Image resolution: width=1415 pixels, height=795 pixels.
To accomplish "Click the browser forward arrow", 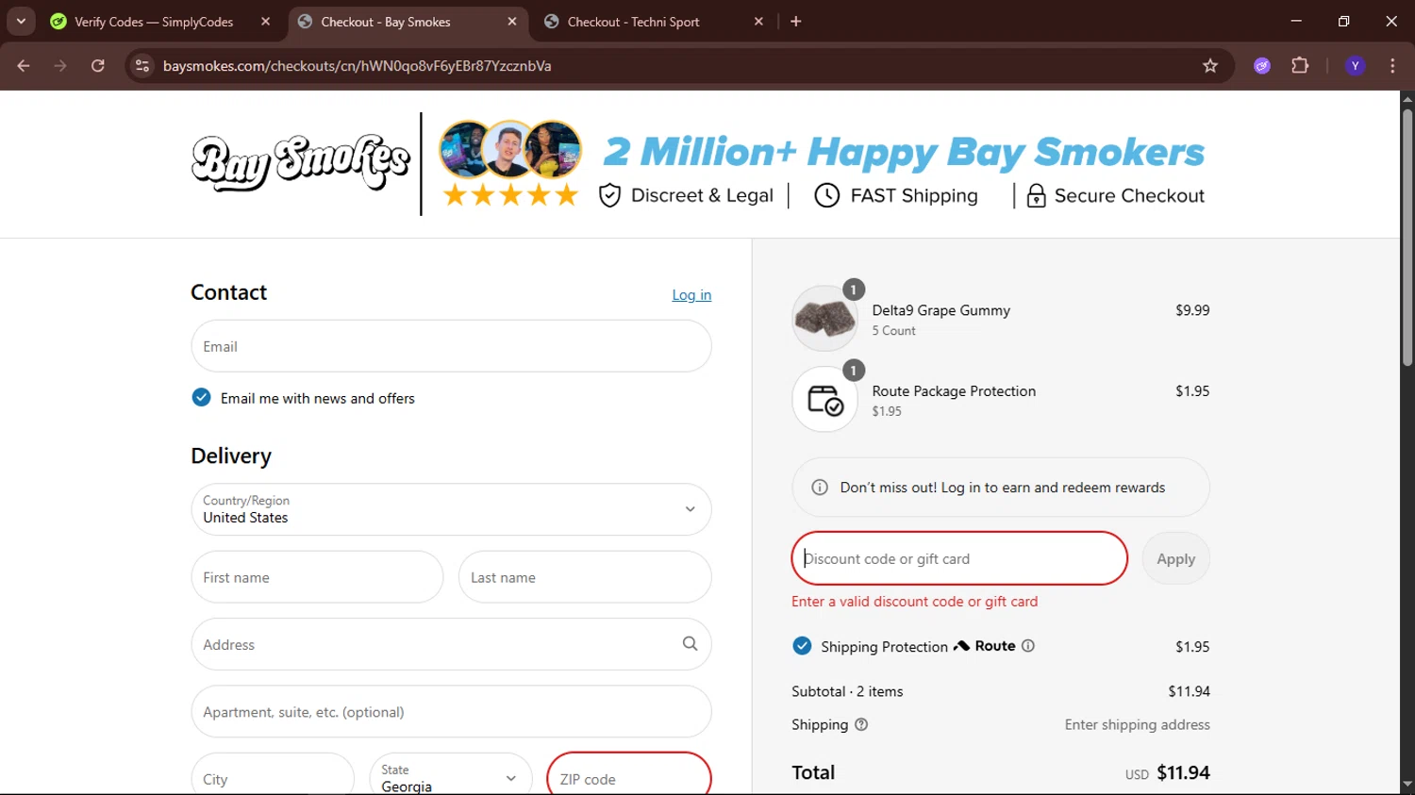I will click(60, 66).
